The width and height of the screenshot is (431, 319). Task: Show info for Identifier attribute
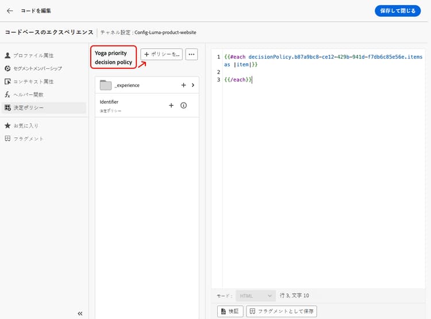point(184,105)
